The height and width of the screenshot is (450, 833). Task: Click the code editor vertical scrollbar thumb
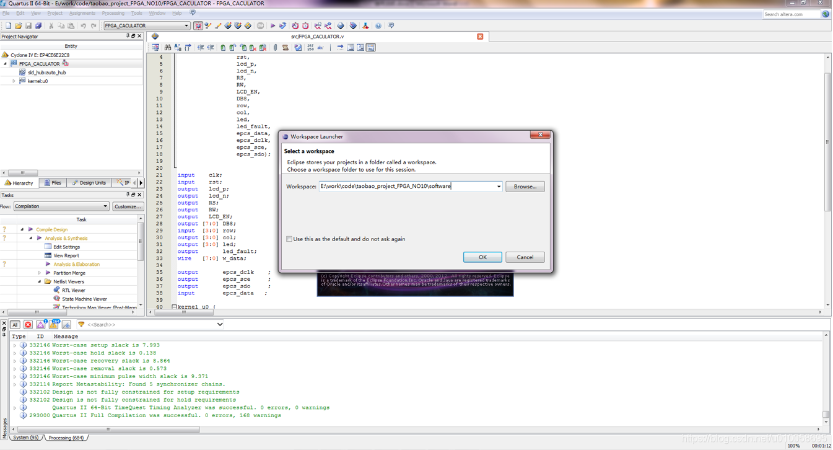(x=827, y=142)
